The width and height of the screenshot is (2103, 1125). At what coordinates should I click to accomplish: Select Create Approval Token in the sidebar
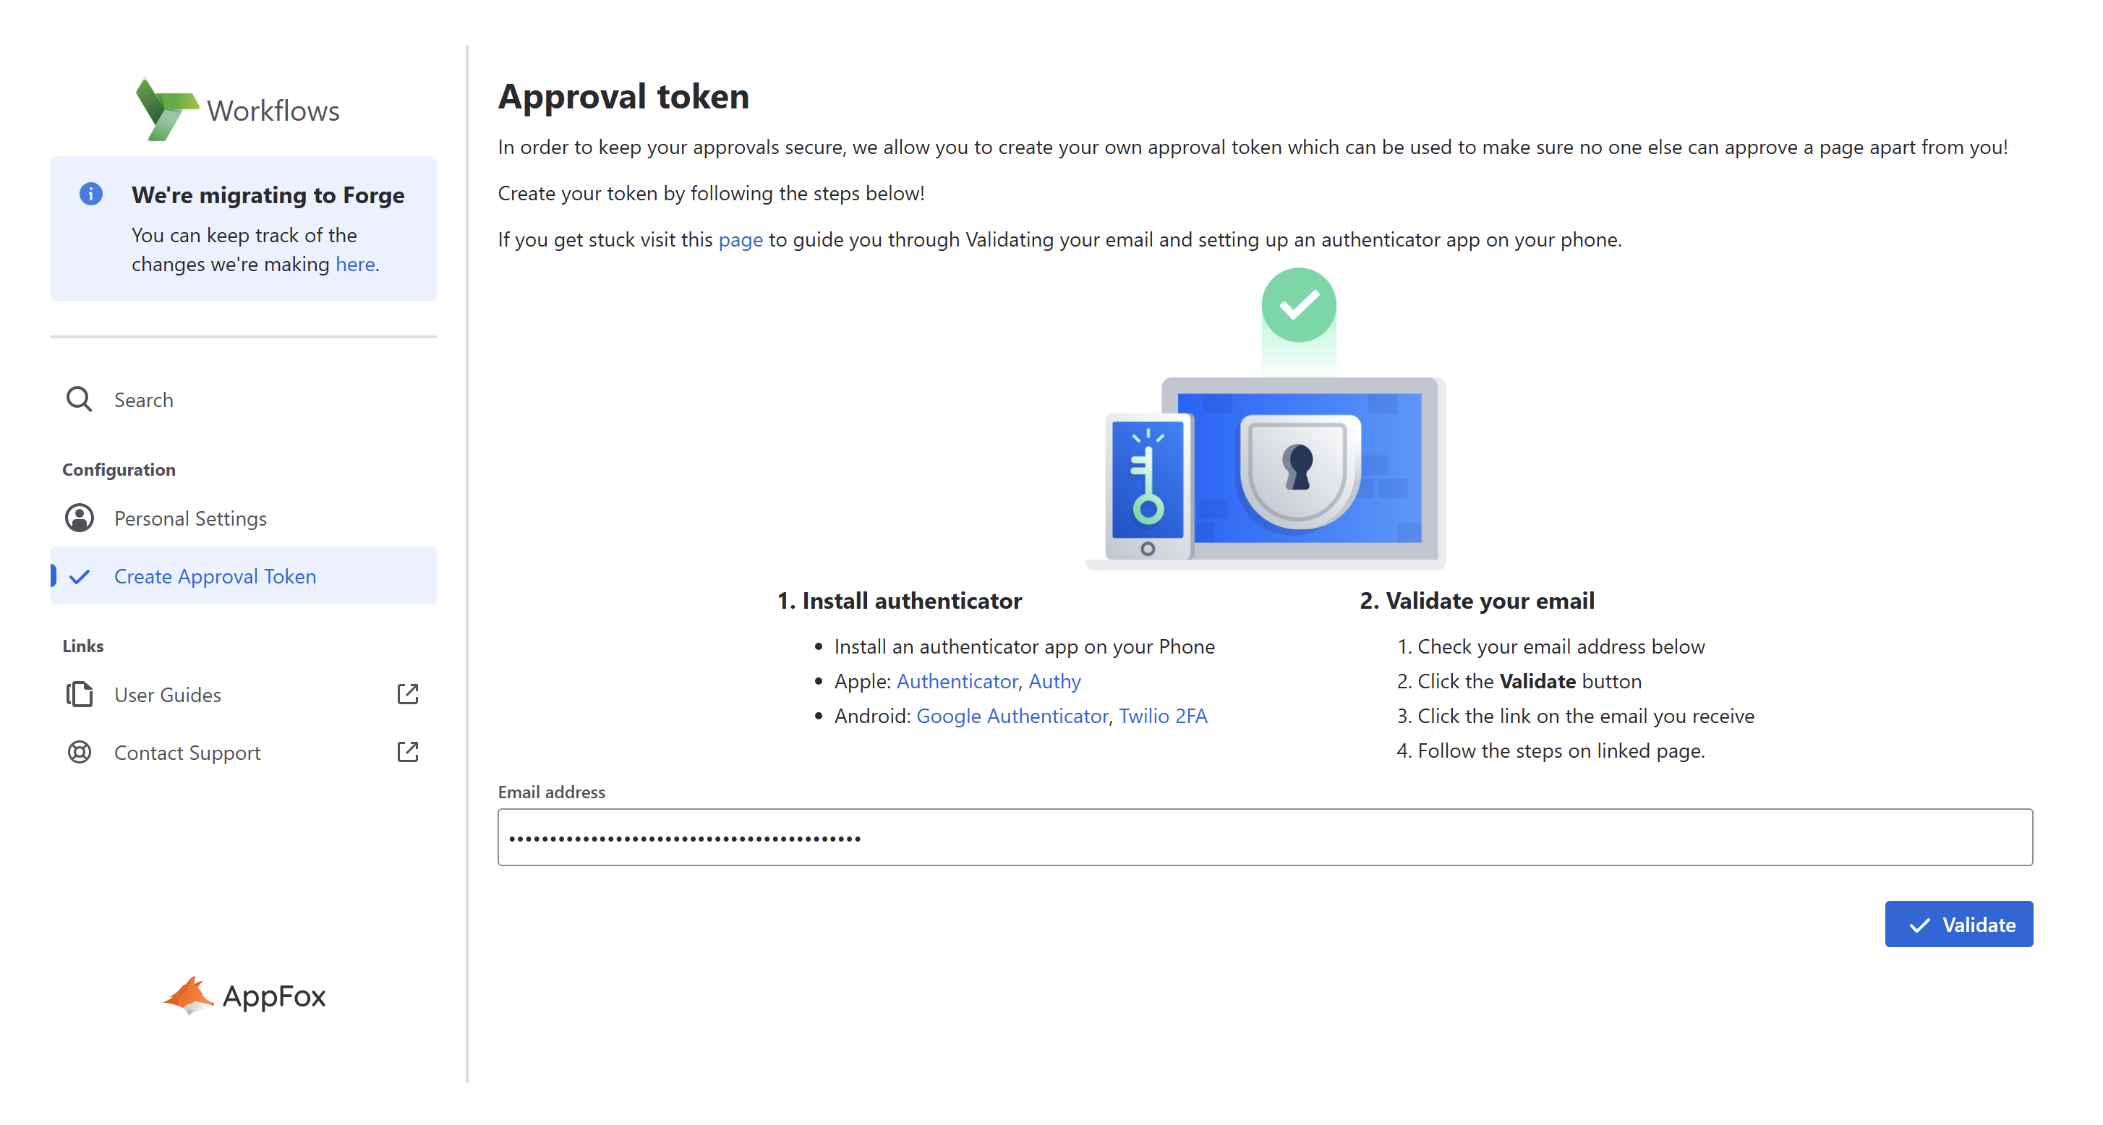(x=215, y=576)
